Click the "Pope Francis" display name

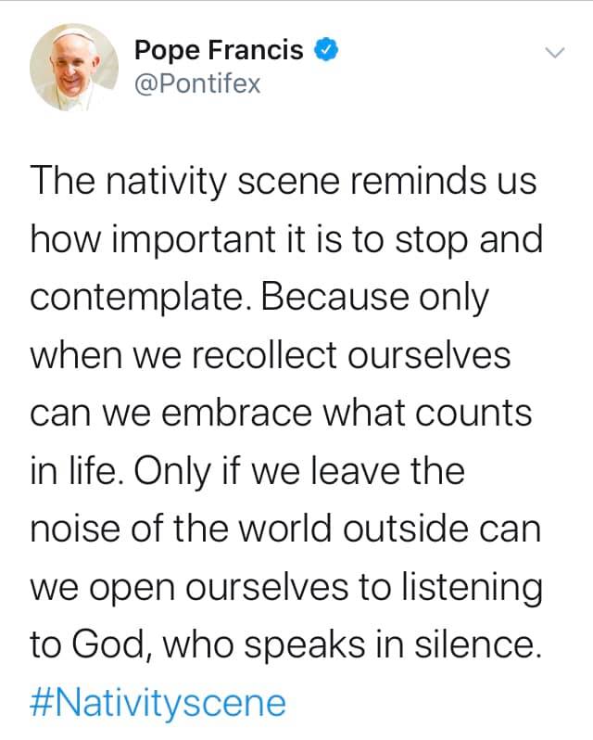pos(219,51)
